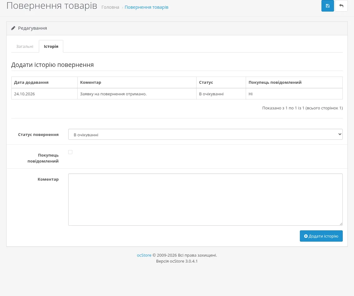Select the date cell 24.10.2026

(x=44, y=94)
